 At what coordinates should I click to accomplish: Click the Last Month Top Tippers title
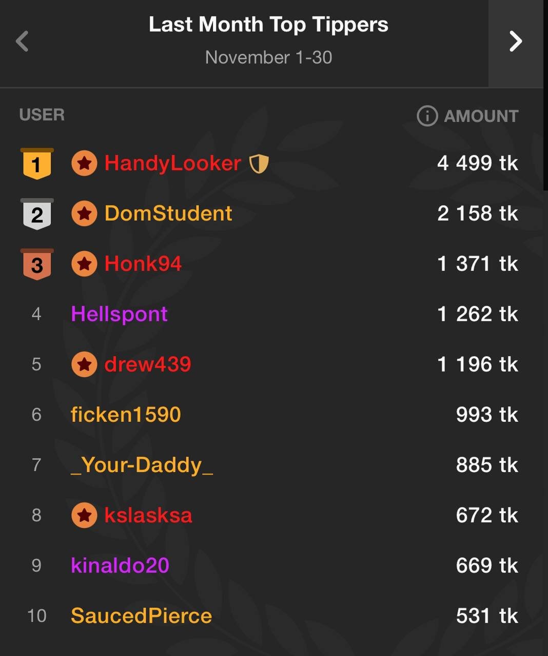coord(268,25)
